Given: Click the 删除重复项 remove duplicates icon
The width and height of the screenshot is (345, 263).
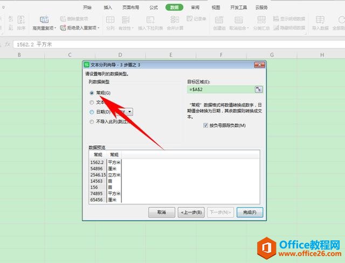Looking at the screenshot, I should 63,19.
